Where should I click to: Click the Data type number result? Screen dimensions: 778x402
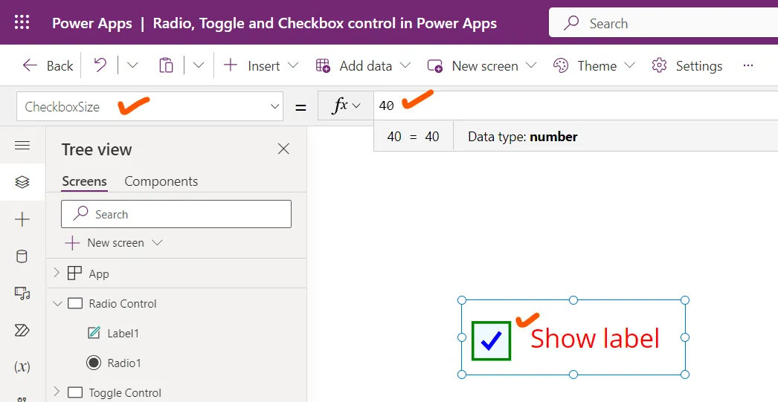[522, 136]
